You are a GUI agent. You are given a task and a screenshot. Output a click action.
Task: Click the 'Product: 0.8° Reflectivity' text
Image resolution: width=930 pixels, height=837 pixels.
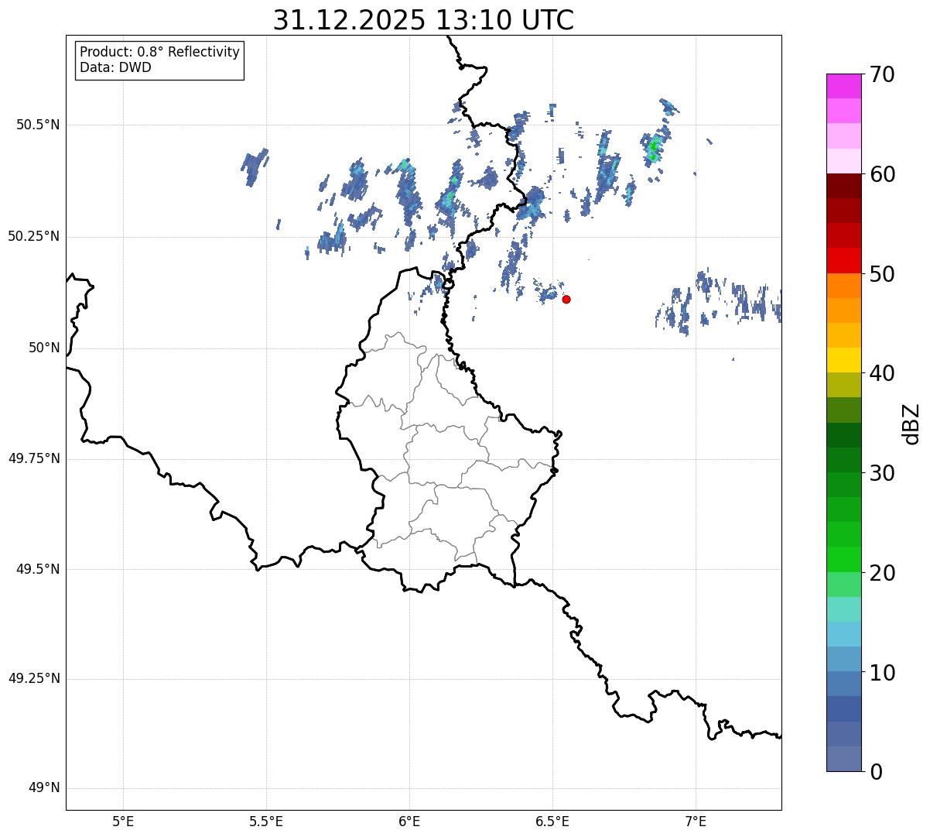[x=160, y=52]
